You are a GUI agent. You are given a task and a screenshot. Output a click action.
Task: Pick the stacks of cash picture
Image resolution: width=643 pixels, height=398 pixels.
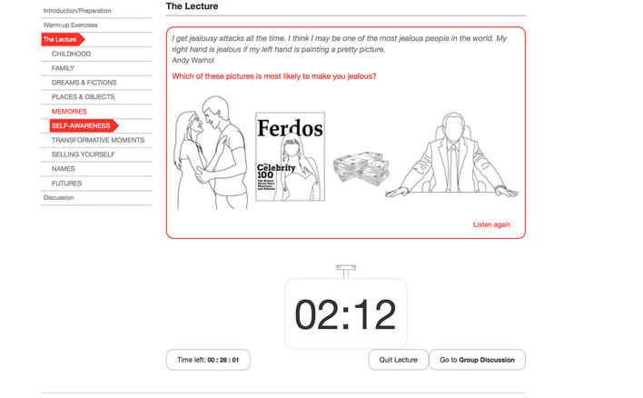pyautogui.click(x=361, y=169)
